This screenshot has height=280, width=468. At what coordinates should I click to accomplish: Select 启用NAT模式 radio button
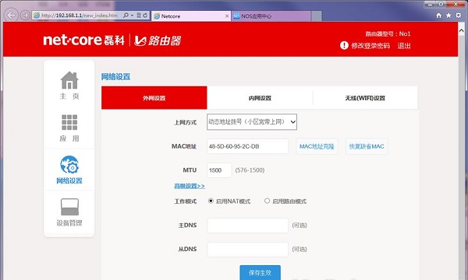[211, 201]
